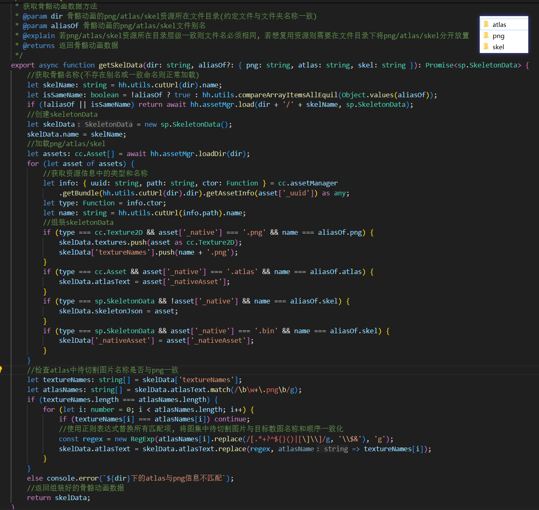This screenshot has width=539, height=510.
Task: Click the @explain doc tag
Action: click(39, 36)
